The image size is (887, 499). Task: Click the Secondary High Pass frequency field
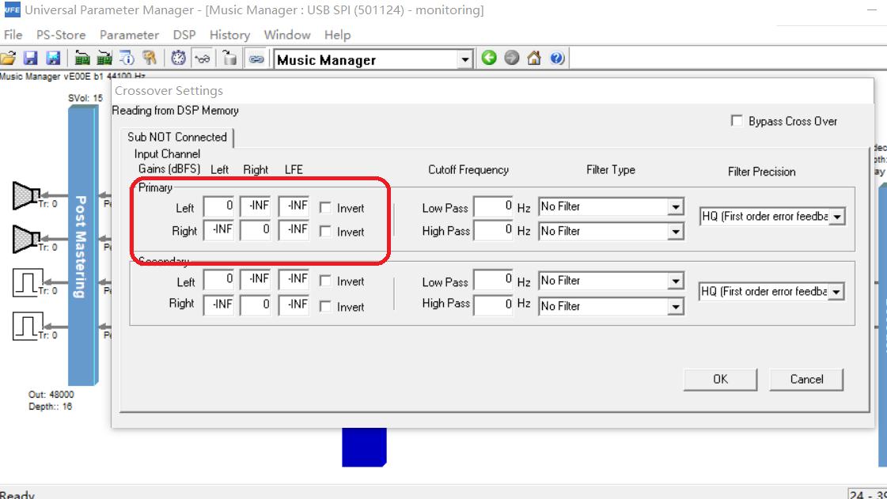[x=493, y=305]
